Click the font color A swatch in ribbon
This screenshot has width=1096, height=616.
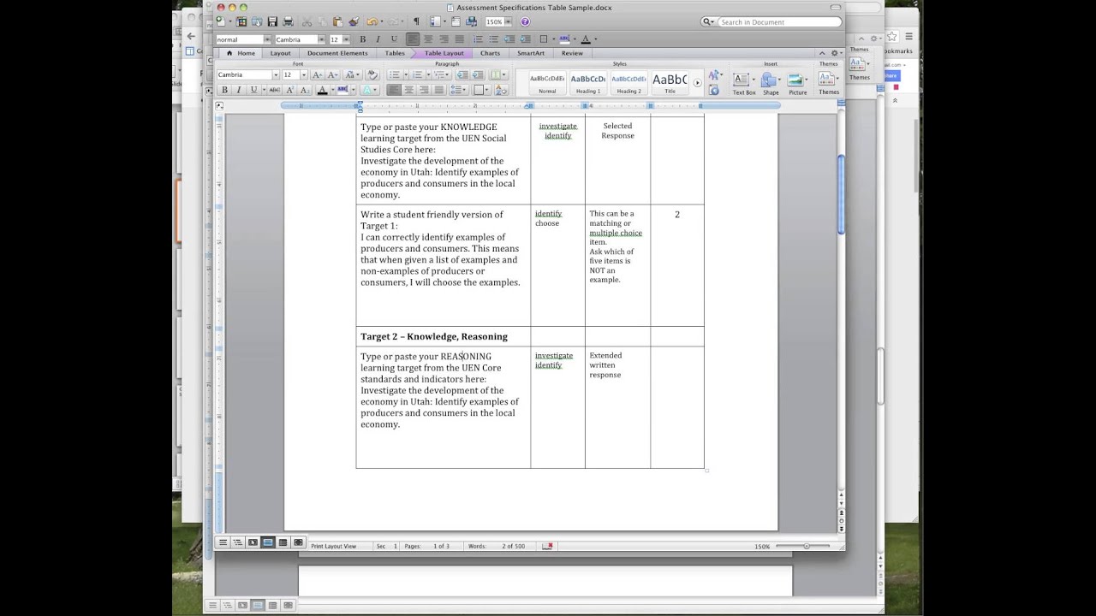pyautogui.click(x=322, y=90)
